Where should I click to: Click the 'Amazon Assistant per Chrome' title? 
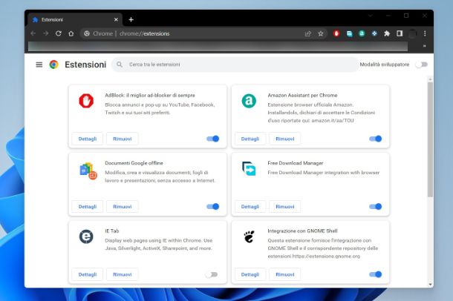coord(302,95)
